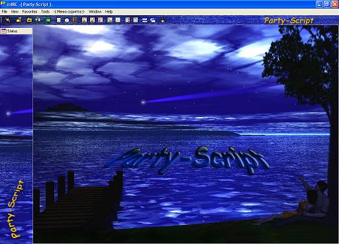Click the round white clock toolbar icon
The height and width of the screenshot is (244, 339).
click(67, 20)
